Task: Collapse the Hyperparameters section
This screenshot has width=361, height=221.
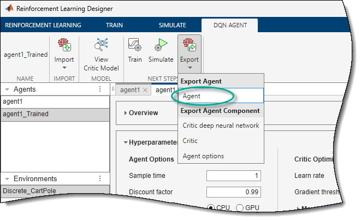Action: click(126, 142)
